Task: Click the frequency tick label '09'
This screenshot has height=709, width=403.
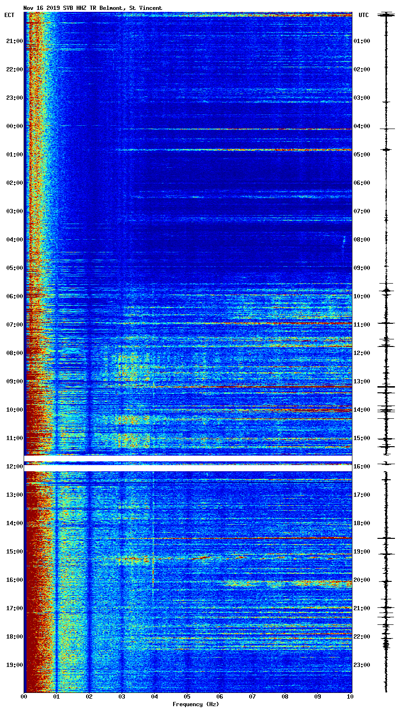Action: (x=318, y=697)
